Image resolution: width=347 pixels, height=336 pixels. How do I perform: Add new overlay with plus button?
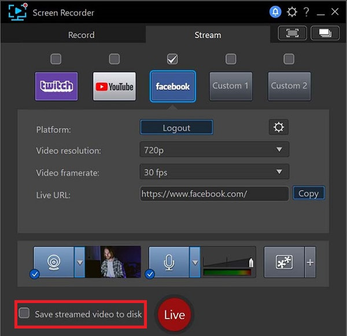coord(310,263)
